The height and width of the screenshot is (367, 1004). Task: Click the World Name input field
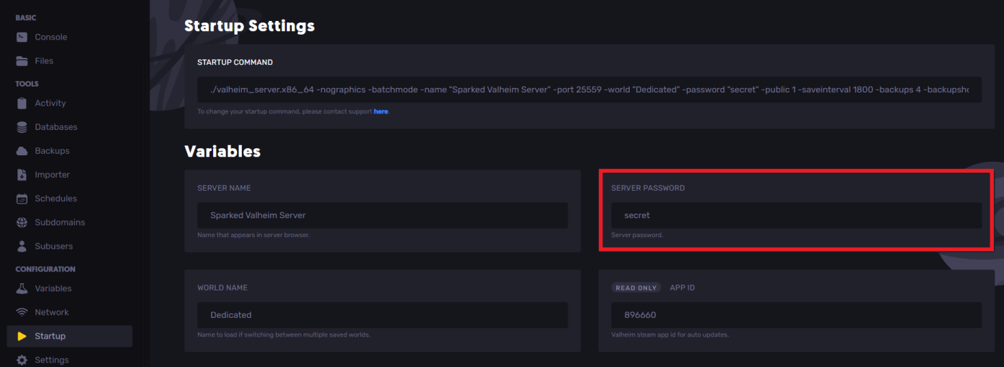[x=382, y=315]
